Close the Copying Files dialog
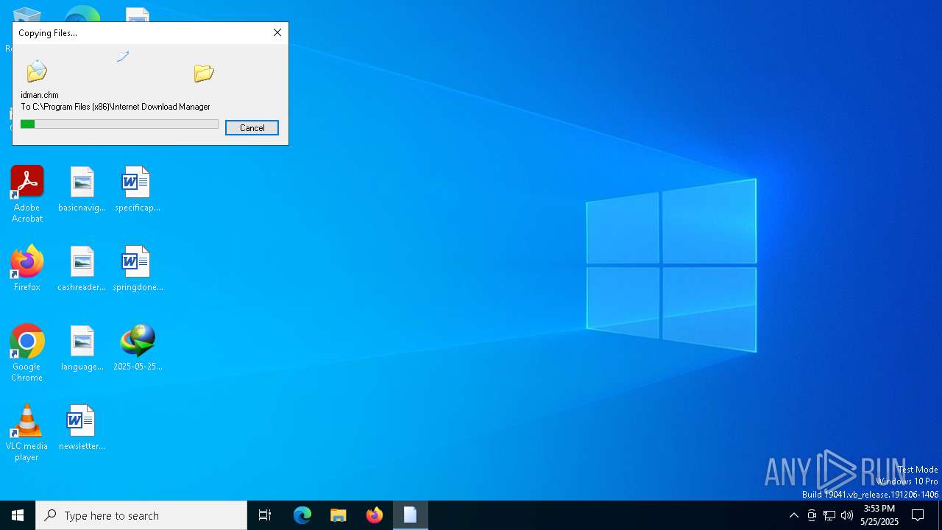 point(277,32)
